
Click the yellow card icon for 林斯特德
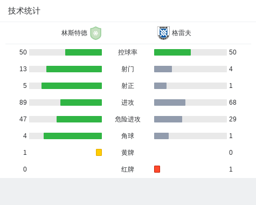click(99, 152)
